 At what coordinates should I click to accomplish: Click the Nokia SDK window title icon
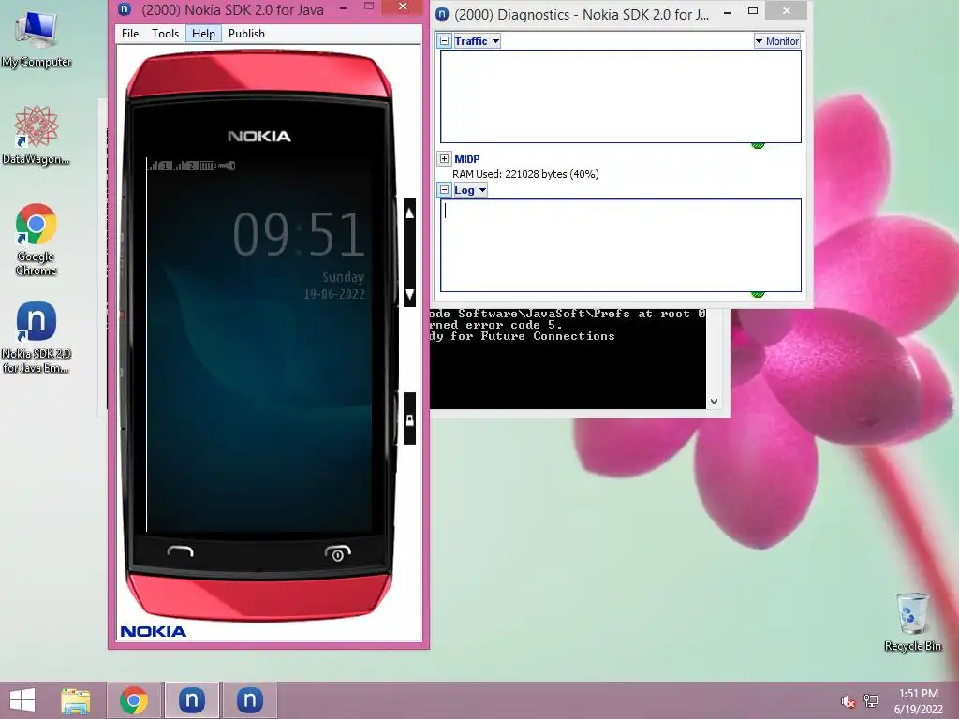[125, 8]
